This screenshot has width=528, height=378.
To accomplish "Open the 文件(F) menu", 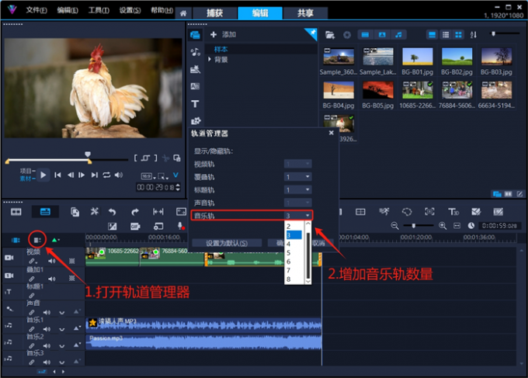I will pyautogui.click(x=36, y=10).
